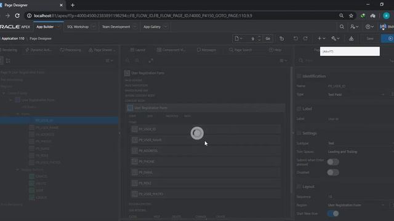Click the page number stepper arrows

point(259,39)
